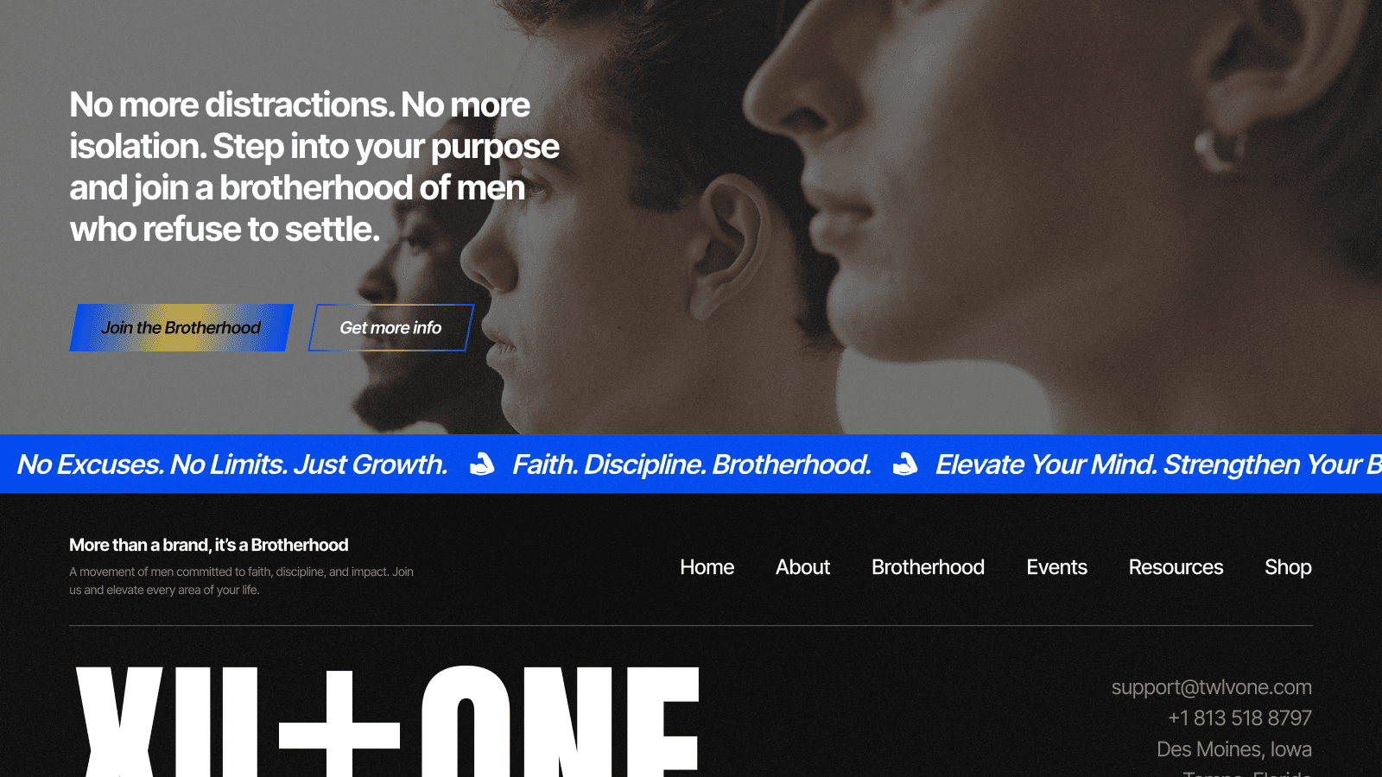The height and width of the screenshot is (777, 1382).
Task: Click the flexed arm icon after 'Just Growth.'
Action: (x=482, y=464)
